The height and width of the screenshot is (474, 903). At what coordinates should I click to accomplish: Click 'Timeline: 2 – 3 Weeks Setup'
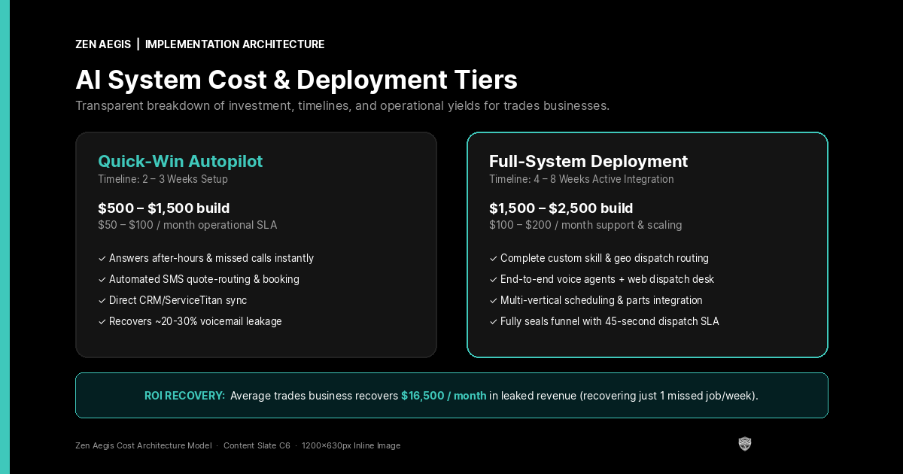click(x=163, y=179)
